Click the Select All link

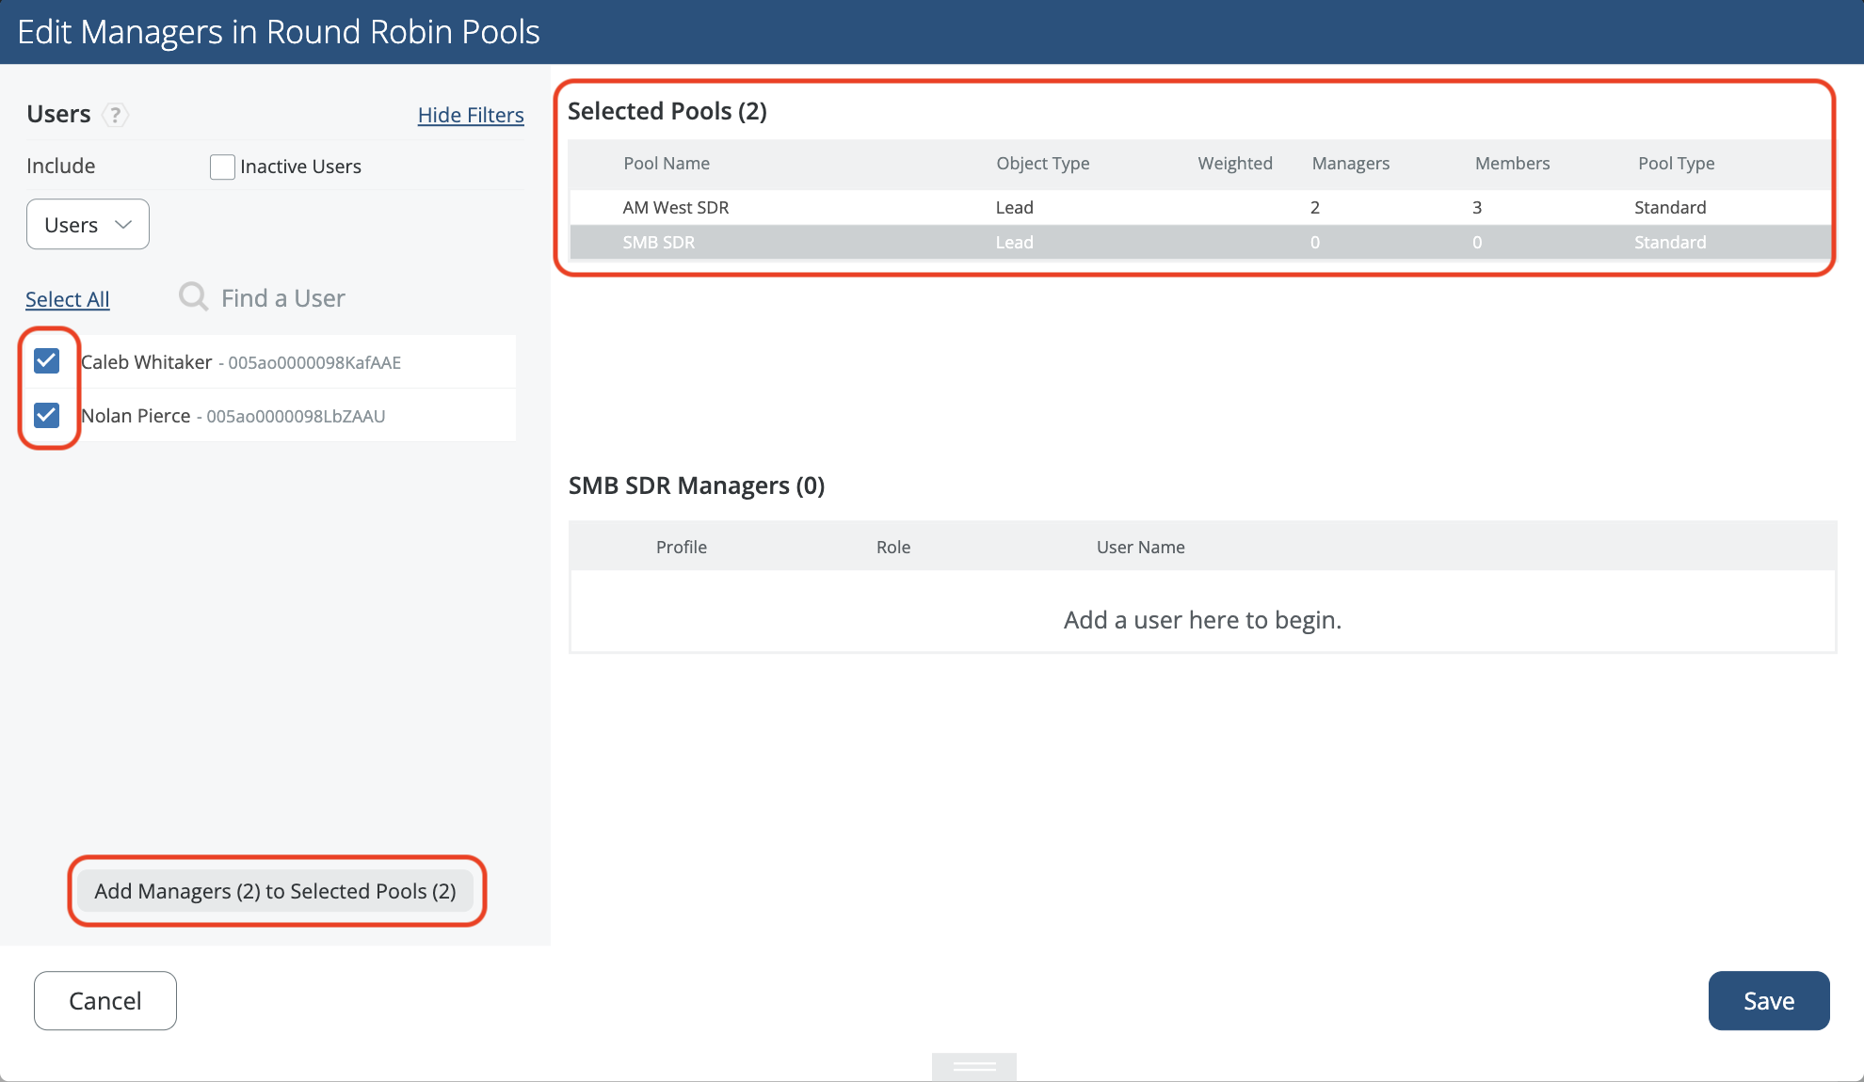pyautogui.click(x=68, y=299)
